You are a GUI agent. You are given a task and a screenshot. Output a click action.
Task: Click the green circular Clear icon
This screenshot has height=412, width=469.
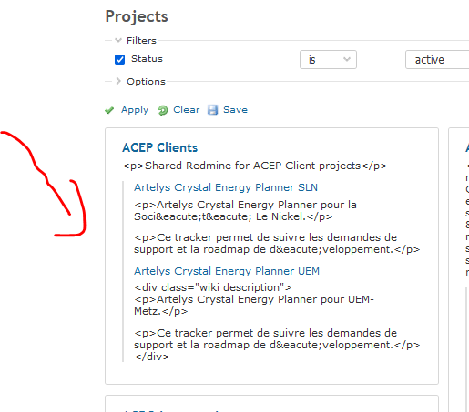tap(163, 110)
